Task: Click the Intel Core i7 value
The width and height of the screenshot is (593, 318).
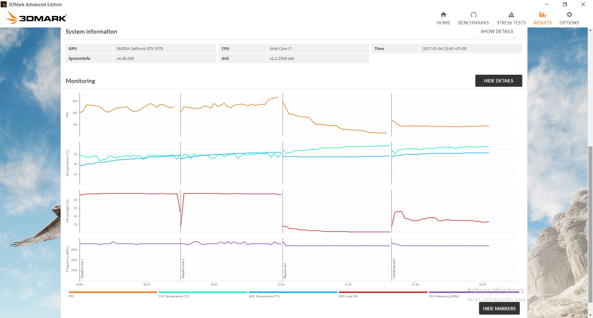Action: coord(280,48)
